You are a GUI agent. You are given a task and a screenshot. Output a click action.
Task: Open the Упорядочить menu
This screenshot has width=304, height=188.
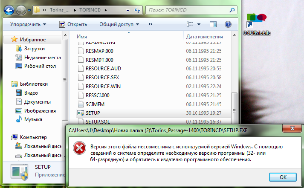[x=28, y=24]
